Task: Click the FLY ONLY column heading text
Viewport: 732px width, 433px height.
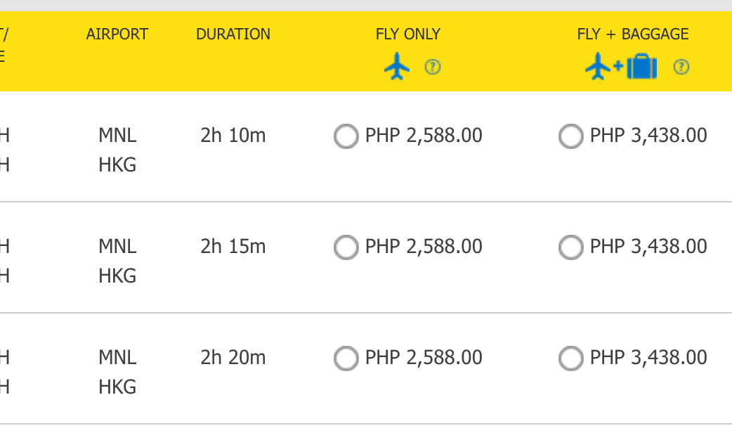Action: (x=408, y=34)
